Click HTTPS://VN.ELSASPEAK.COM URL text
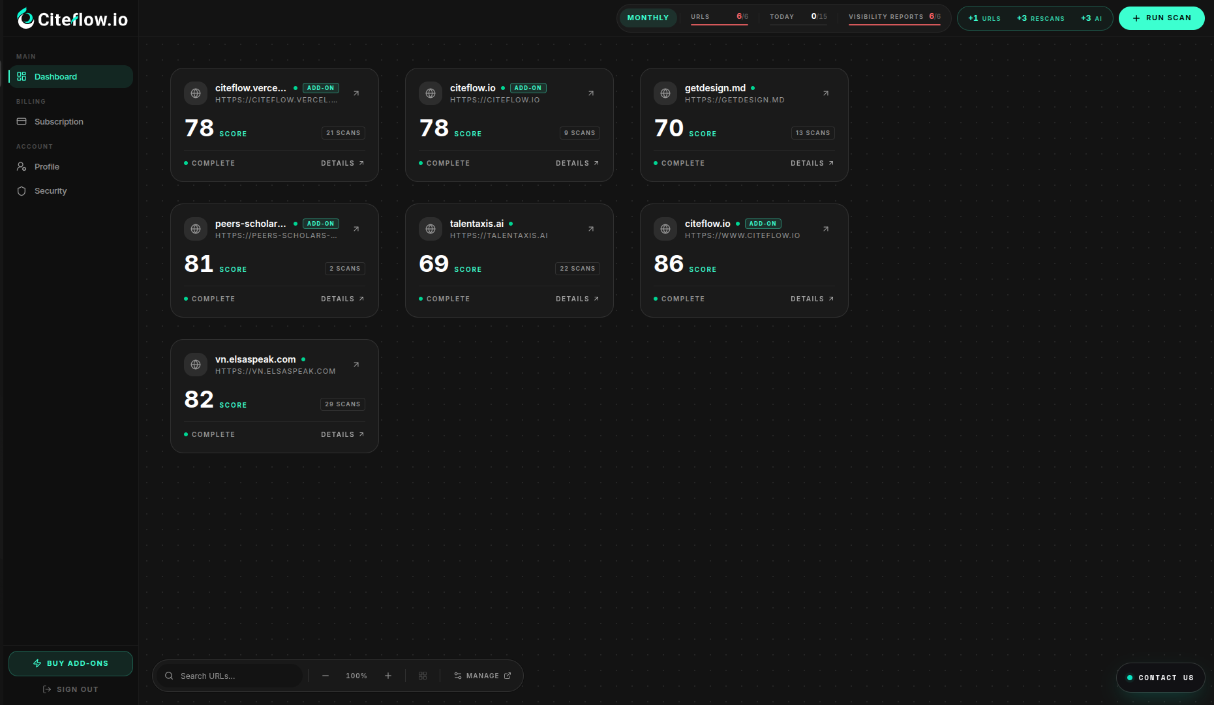1214x705 pixels. point(275,371)
